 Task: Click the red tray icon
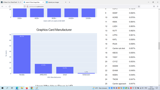[131, 88]
